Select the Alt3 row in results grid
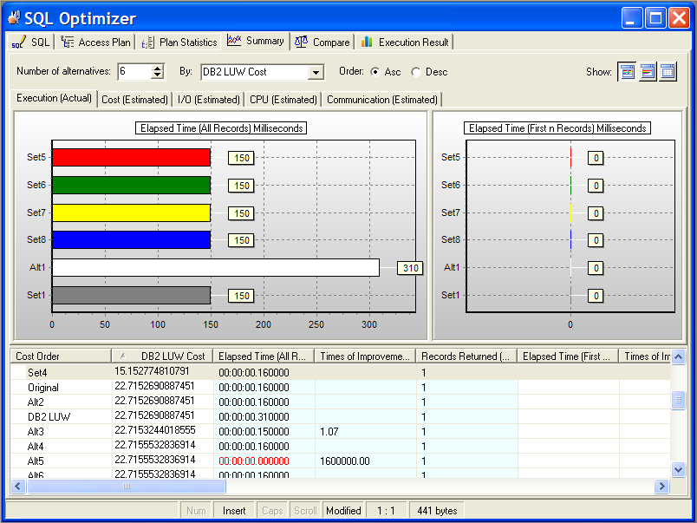 36,431
